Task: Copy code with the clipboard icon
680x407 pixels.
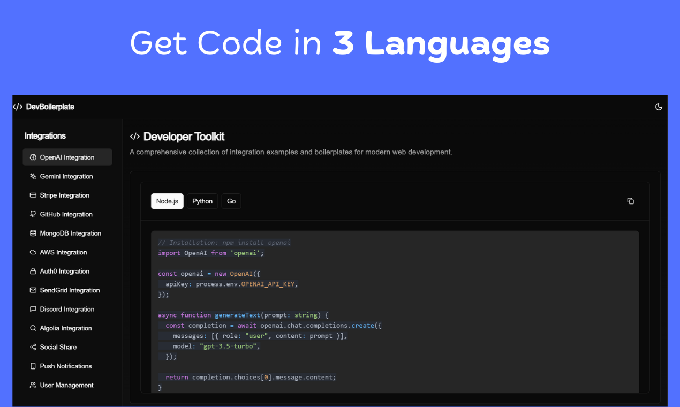Action: pos(630,201)
